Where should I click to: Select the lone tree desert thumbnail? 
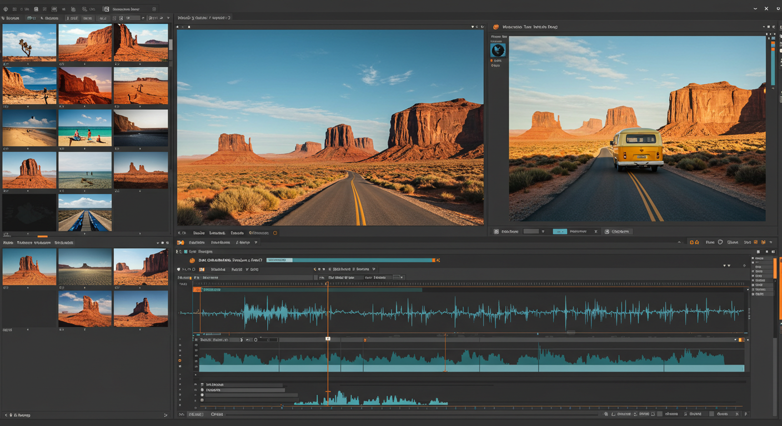pyautogui.click(x=29, y=42)
